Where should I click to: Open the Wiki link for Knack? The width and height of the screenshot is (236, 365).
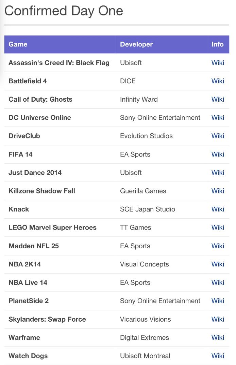pos(218,209)
